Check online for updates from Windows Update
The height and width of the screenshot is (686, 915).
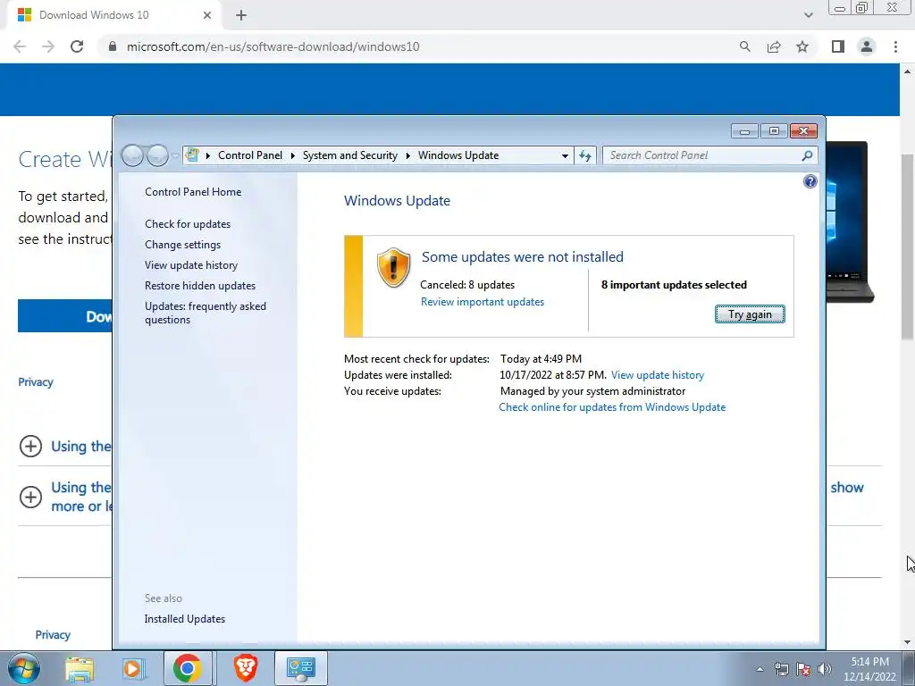click(x=612, y=407)
